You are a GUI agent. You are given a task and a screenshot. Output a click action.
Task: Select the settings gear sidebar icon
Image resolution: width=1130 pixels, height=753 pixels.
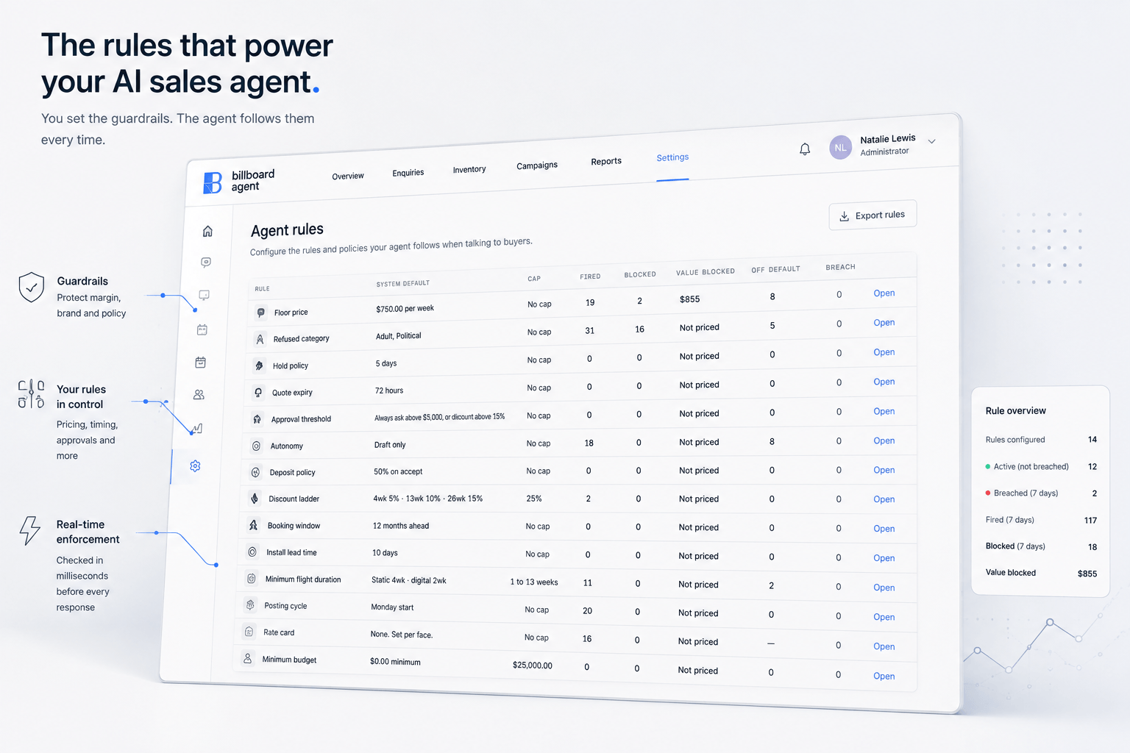[x=195, y=466]
